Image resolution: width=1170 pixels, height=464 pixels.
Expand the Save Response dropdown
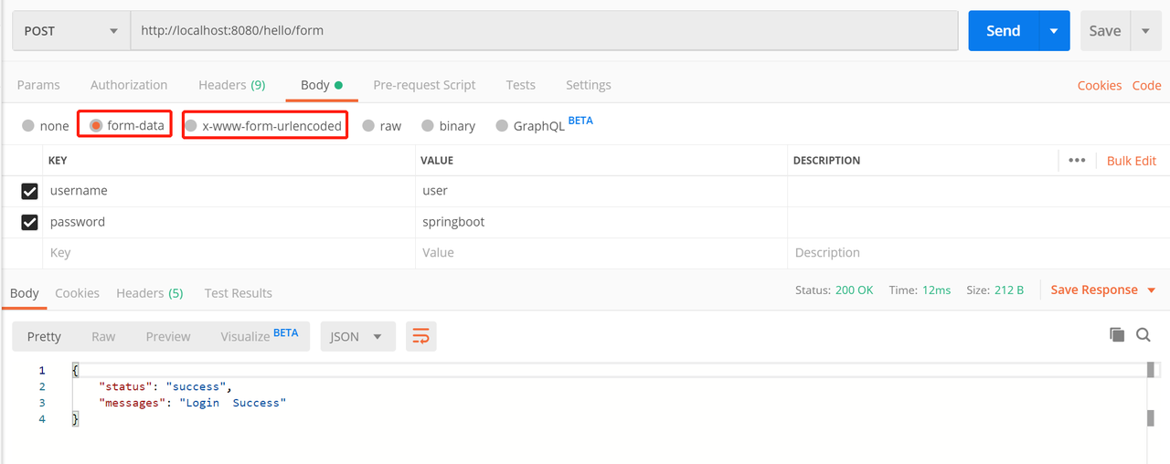(x=1151, y=290)
